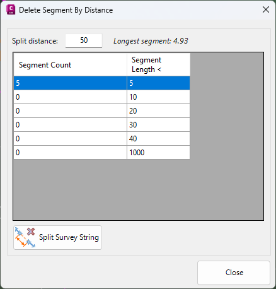The height and width of the screenshot is (289, 276).
Task: Click the Split Survey String icon
Action: [x=25, y=237]
